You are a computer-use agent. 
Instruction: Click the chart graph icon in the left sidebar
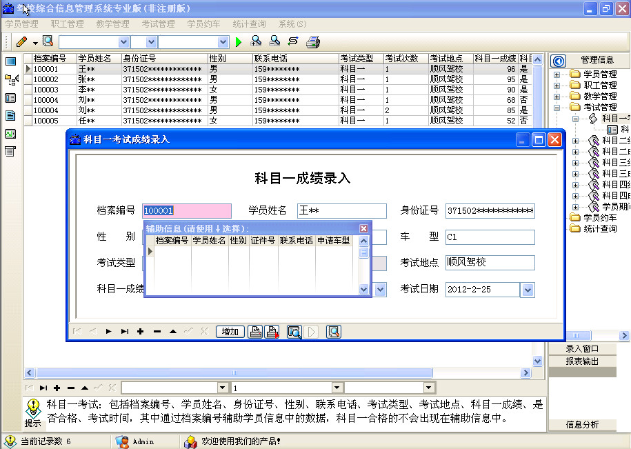point(10,134)
